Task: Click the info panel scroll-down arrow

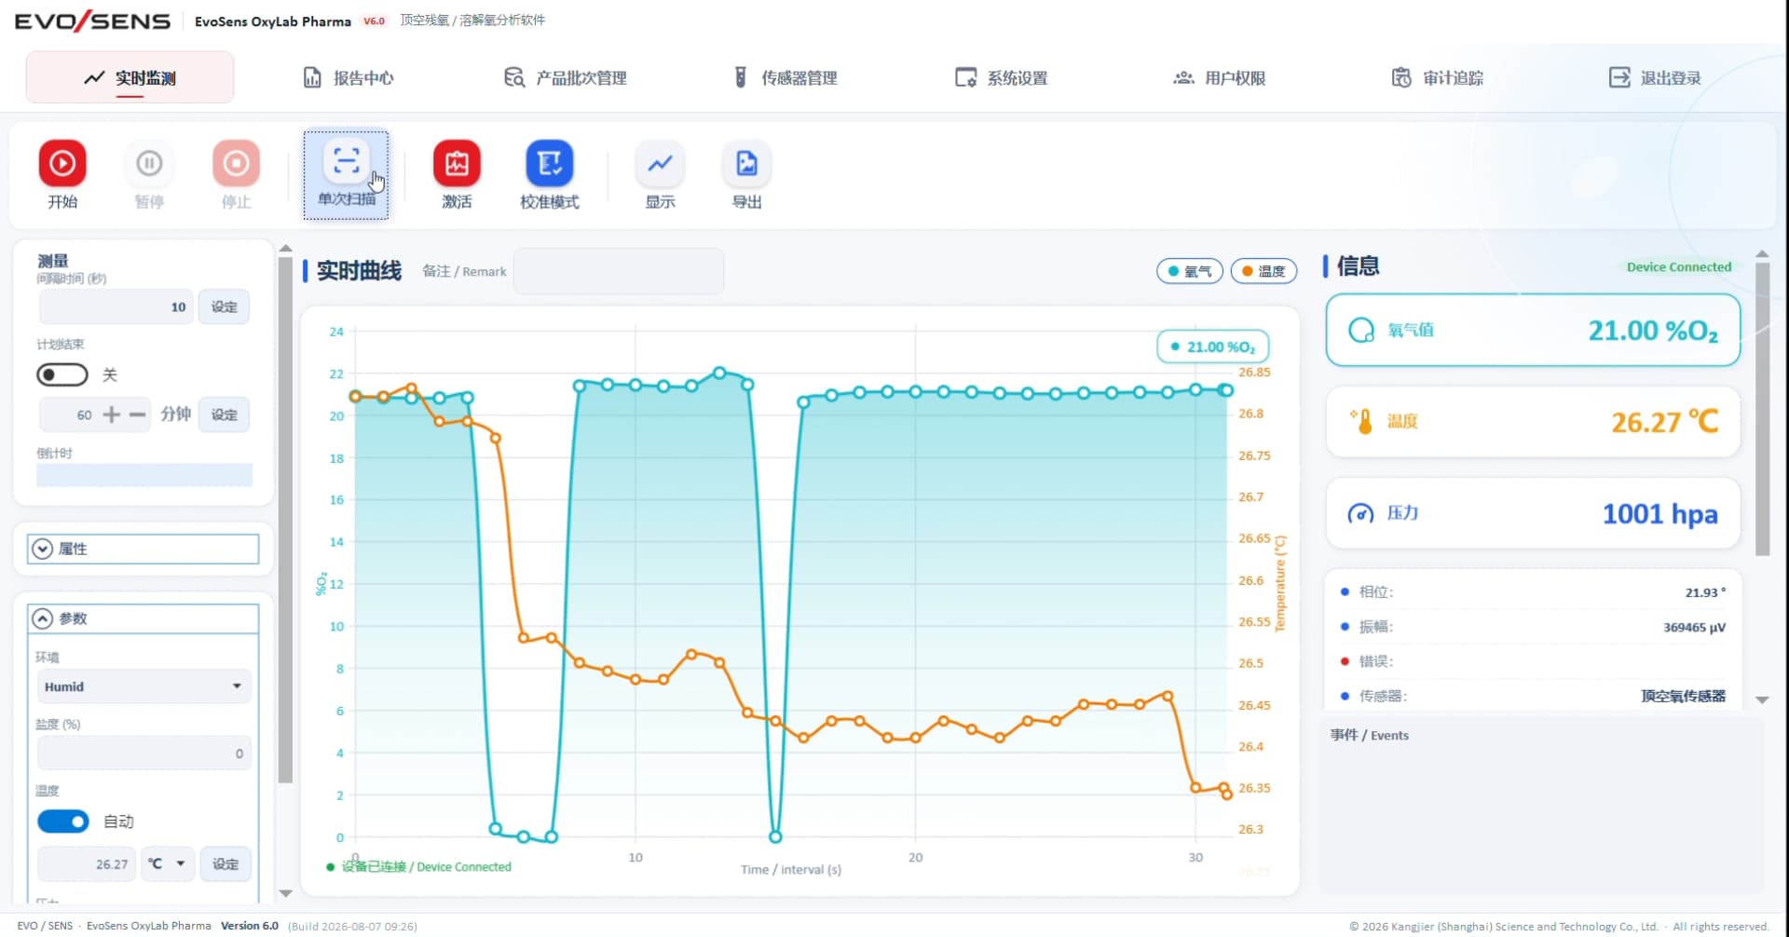Action: 1762,699
